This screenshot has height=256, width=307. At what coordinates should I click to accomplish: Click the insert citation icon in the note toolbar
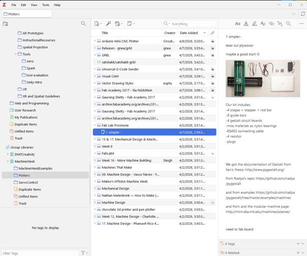[x=280, y=24]
